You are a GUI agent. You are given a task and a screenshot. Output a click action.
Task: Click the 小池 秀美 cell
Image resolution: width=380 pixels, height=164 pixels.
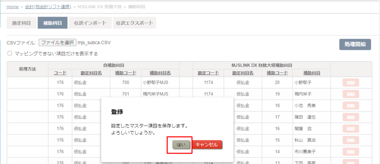pos(312,106)
